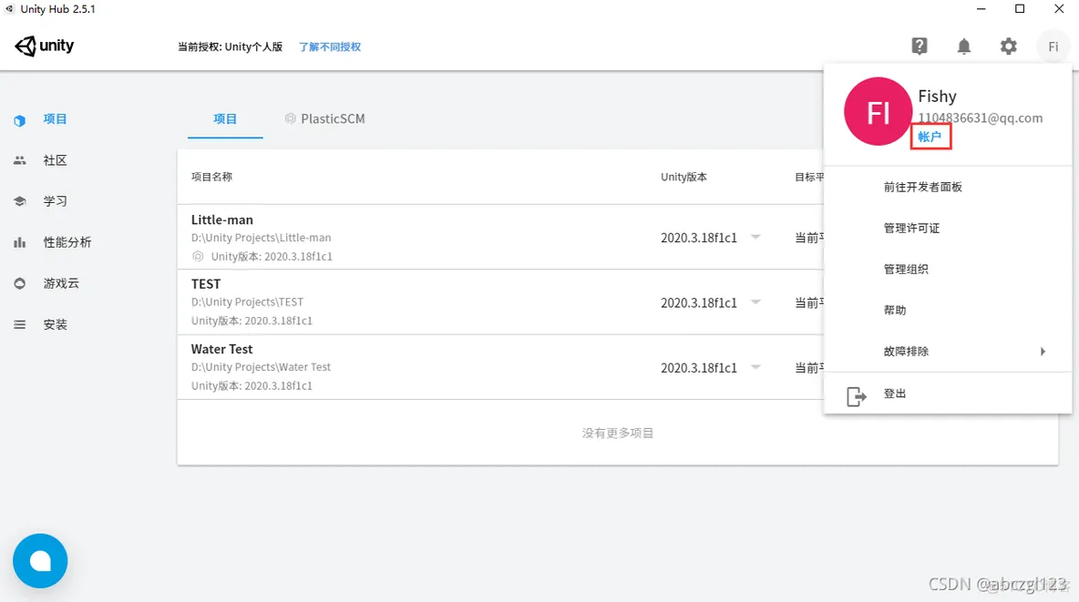Click path D:\Unity Projects\TEST

point(247,302)
